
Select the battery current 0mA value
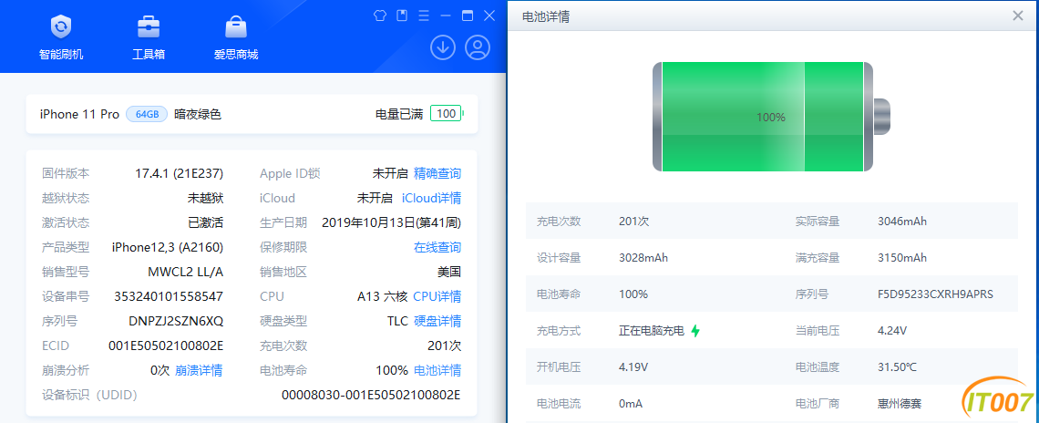[x=630, y=403]
